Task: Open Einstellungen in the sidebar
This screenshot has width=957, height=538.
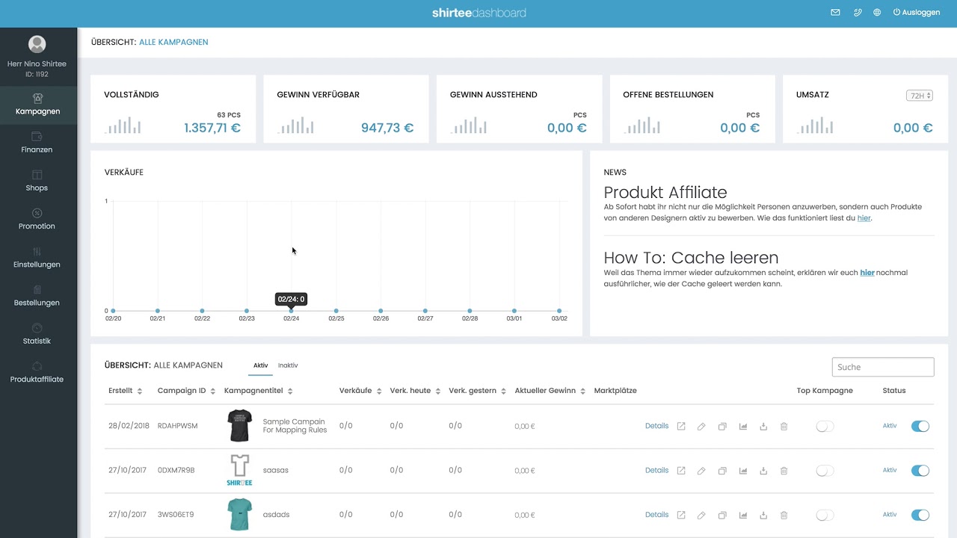Action: click(38, 259)
